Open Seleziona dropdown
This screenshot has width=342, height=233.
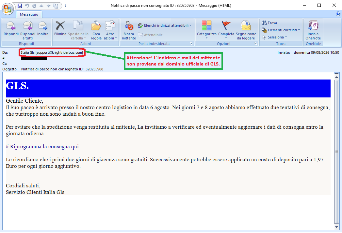point(275,37)
